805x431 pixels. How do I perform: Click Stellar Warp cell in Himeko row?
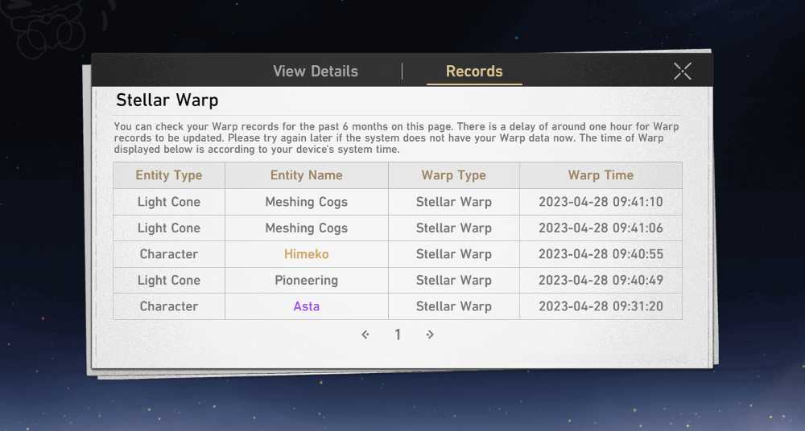454,254
